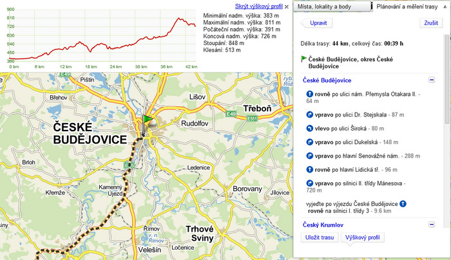Image resolution: width=451 pixels, height=260 pixels.
Task: Click turn-right icon for ulici Dukelská step
Action: point(310,142)
